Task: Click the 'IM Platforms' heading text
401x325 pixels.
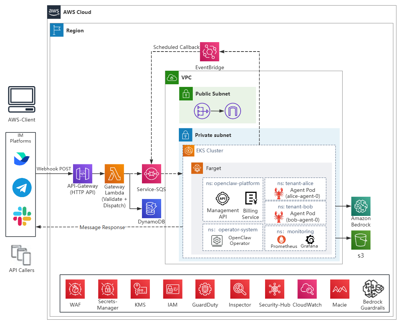Action: [x=20, y=138]
